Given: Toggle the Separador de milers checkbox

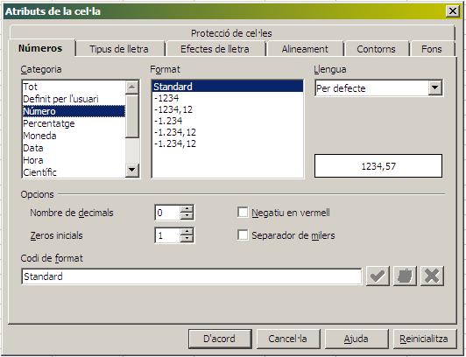Looking at the screenshot, I should pyautogui.click(x=243, y=235).
